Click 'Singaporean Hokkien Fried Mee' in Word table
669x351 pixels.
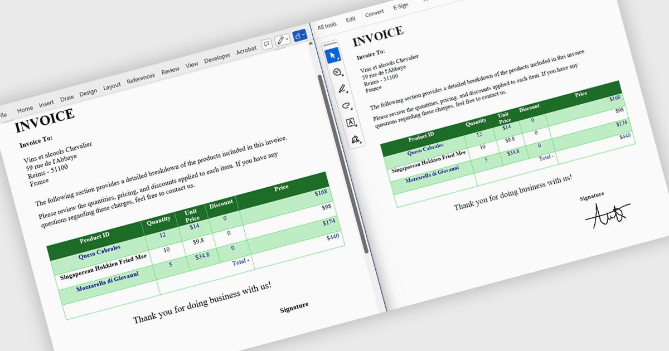pyautogui.click(x=104, y=266)
